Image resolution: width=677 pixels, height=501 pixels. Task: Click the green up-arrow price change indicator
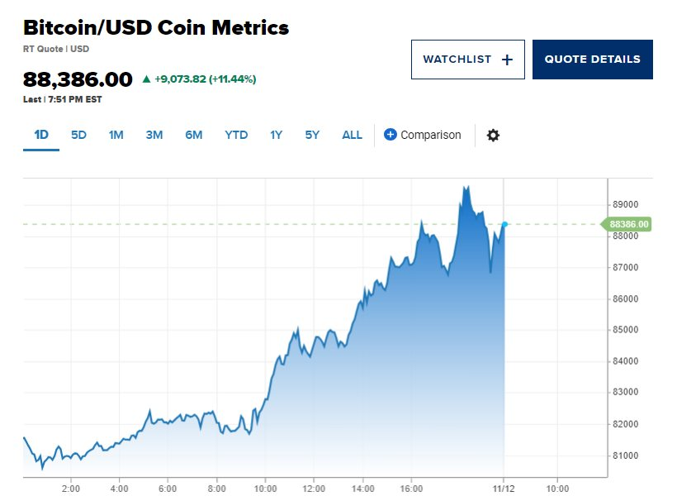pos(146,79)
